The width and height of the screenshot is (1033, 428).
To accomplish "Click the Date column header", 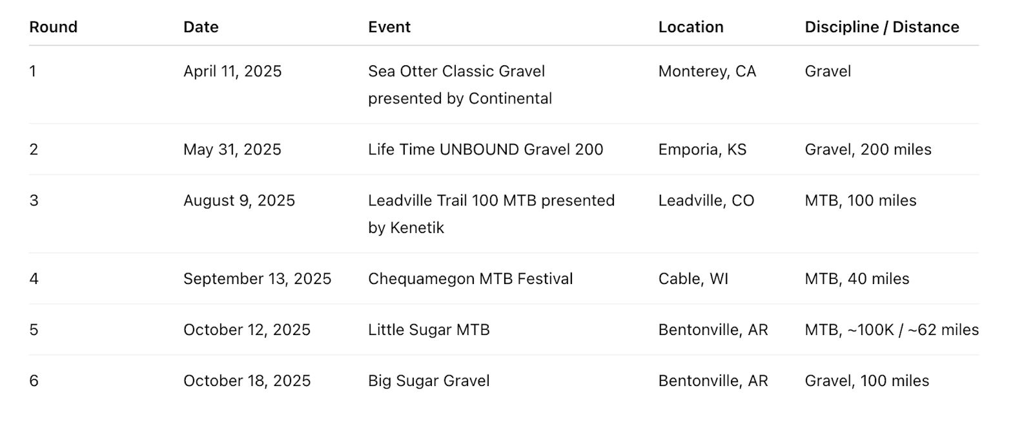I will click(201, 27).
